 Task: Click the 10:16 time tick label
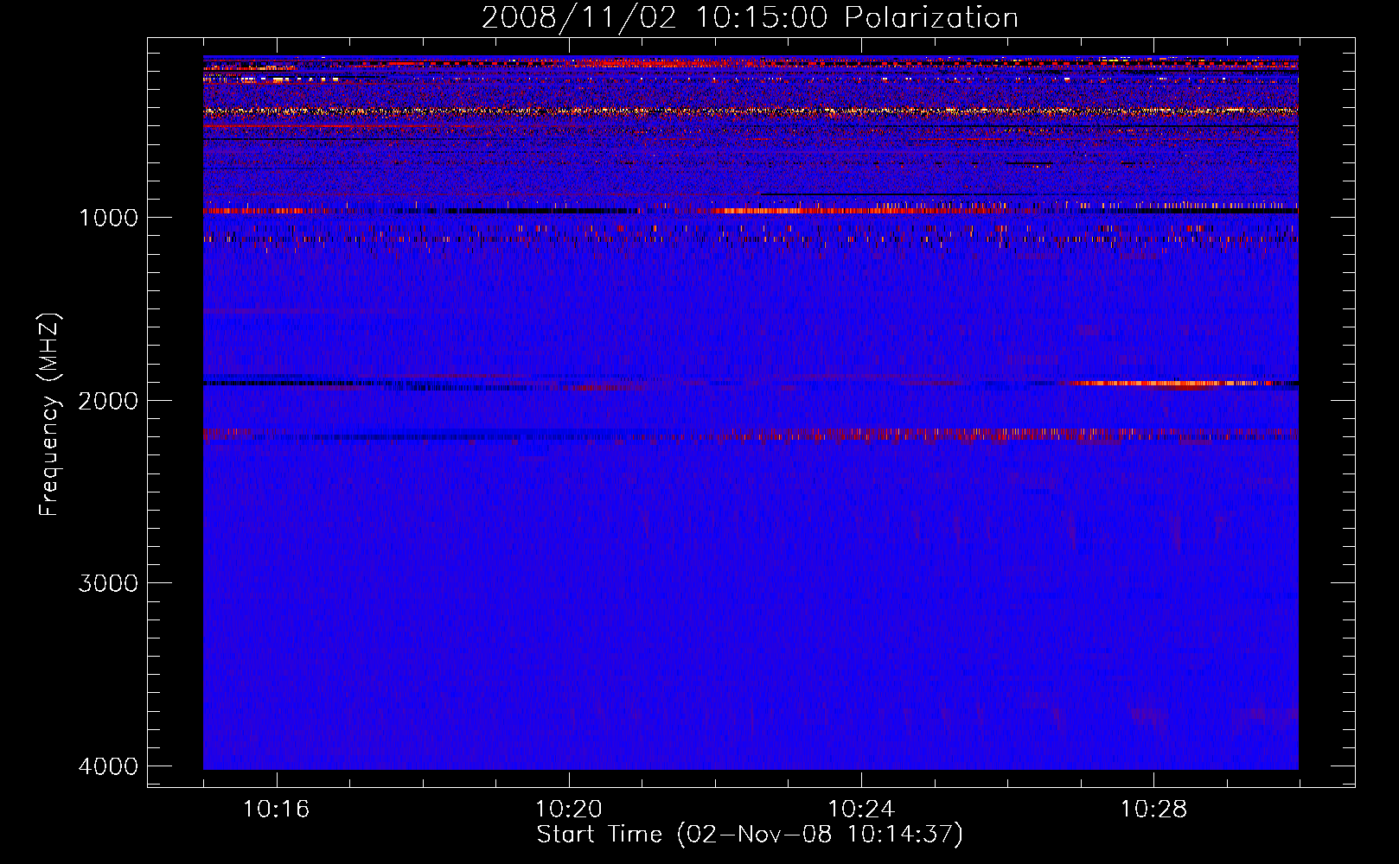coord(277,810)
